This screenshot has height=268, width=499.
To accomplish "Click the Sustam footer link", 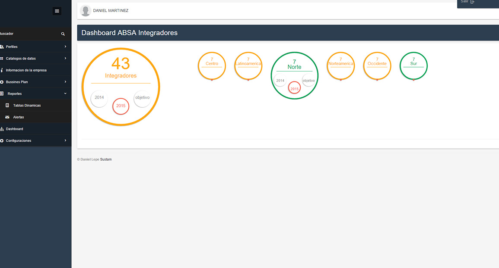I will coord(106,159).
